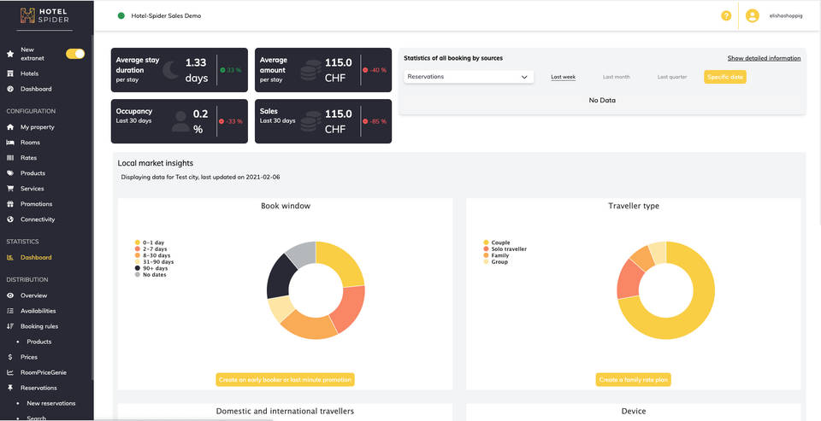Click the Specific date button
The height and width of the screenshot is (421, 821).
coord(725,77)
